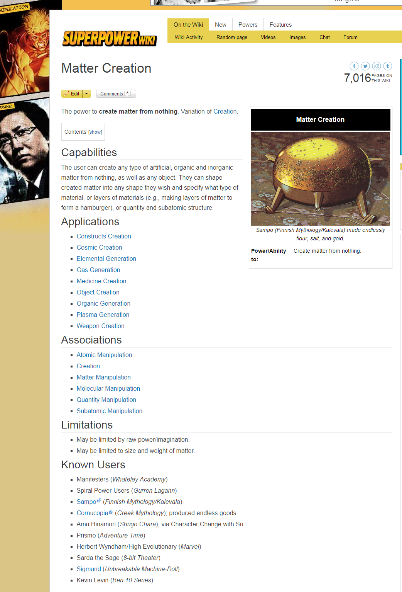Open the New tab

[221, 24]
